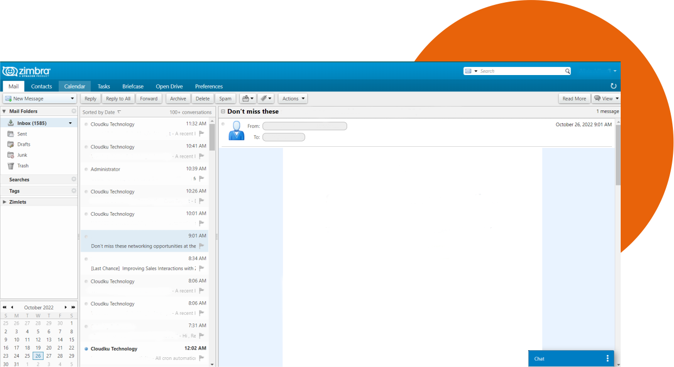This screenshot has height=367, width=674.
Task: Open the Inbox folder dropdown arrow
Action: pyautogui.click(x=70, y=123)
